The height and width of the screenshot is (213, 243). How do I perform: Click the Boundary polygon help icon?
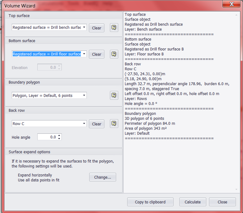tap(114, 95)
